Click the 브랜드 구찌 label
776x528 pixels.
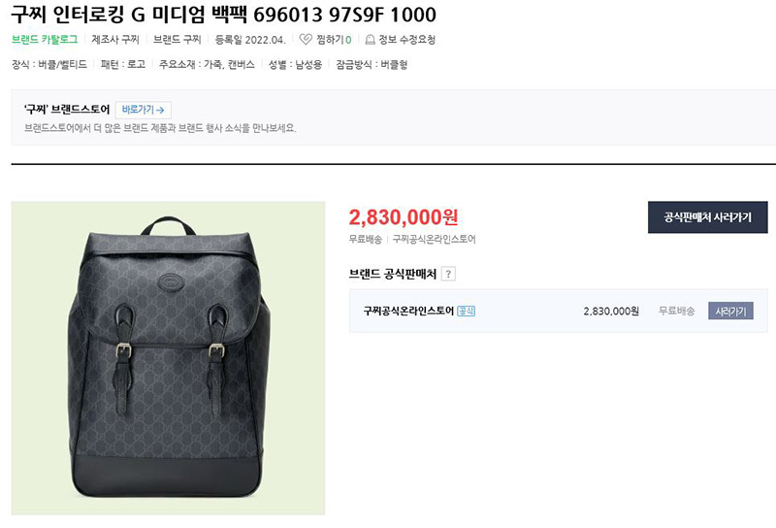click(178, 40)
